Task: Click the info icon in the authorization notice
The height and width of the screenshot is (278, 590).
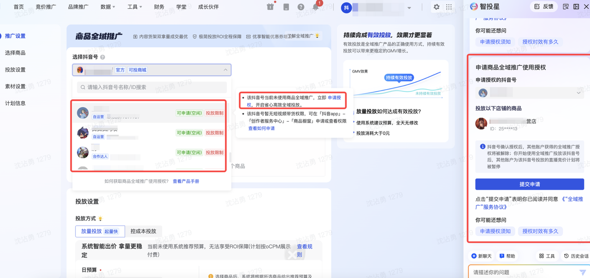Action: click(483, 147)
